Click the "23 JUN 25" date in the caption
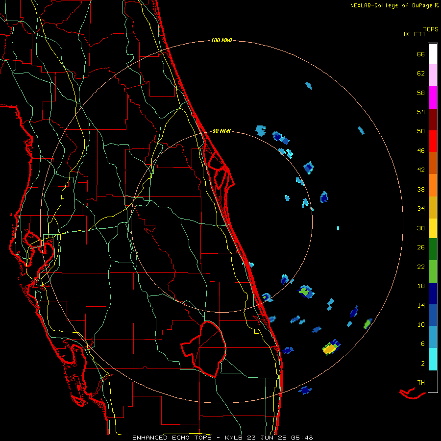This screenshot has width=441, height=441. tap(268, 438)
